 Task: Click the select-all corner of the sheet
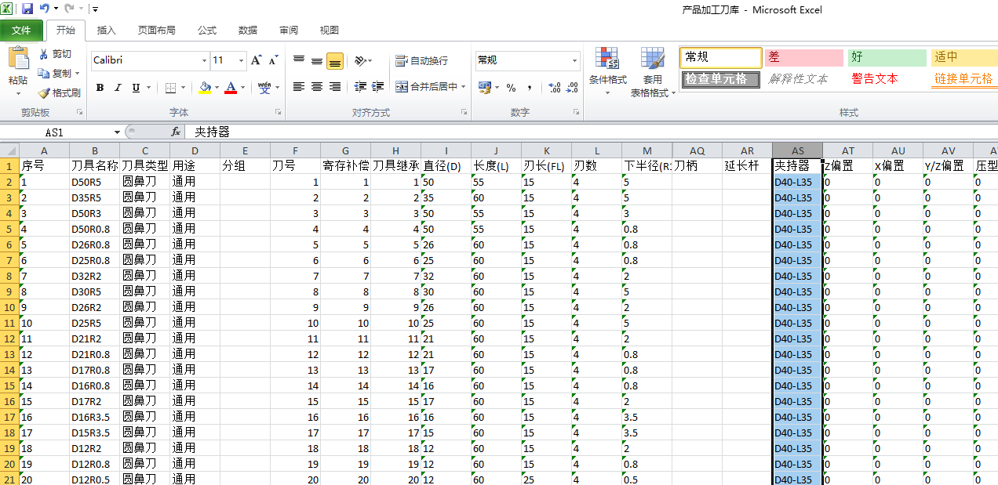(x=9, y=150)
